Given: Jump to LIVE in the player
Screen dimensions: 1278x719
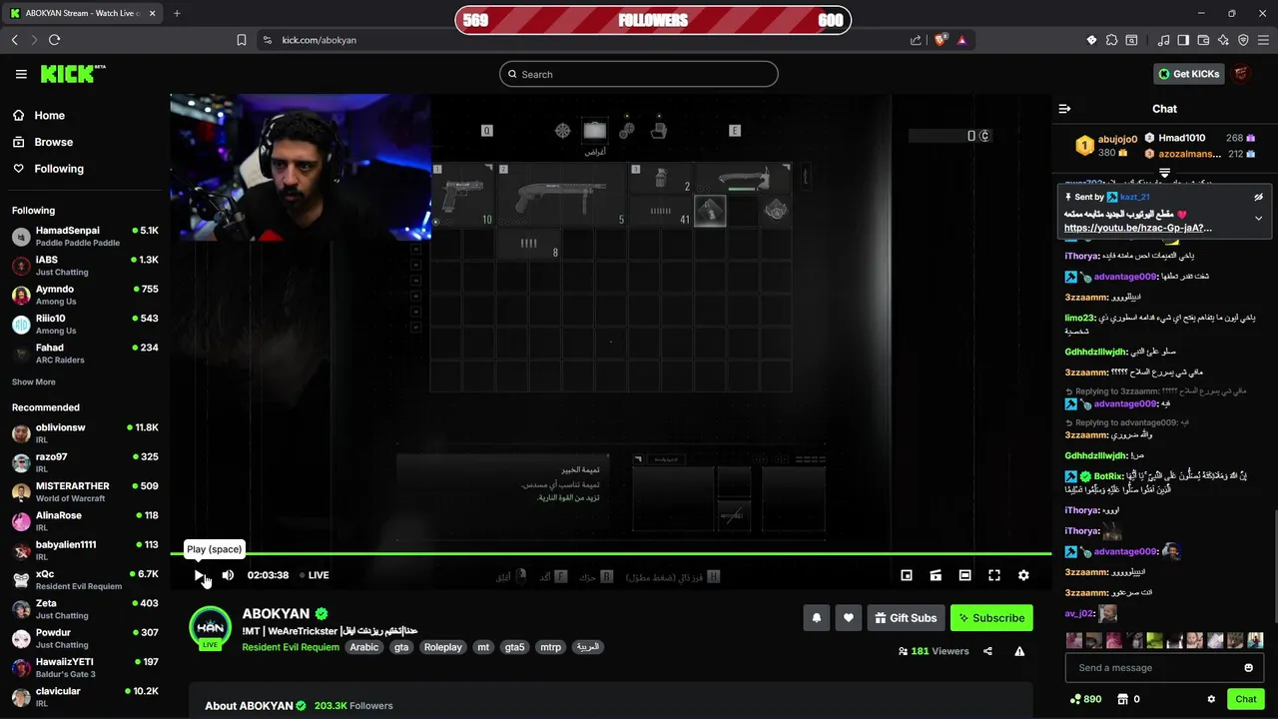Looking at the screenshot, I should pos(314,575).
